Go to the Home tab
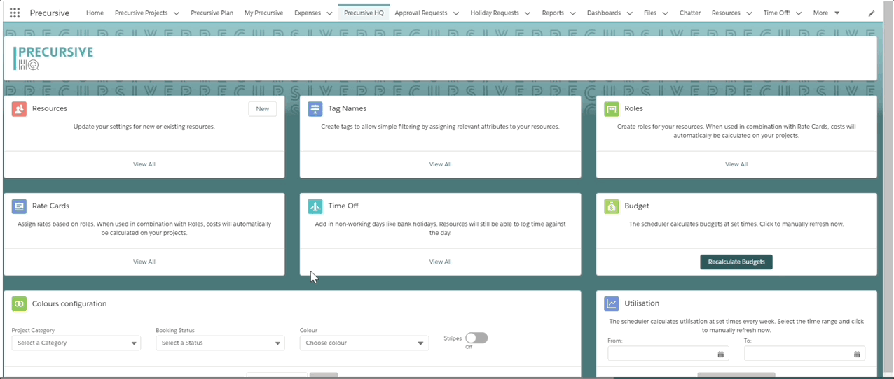894x379 pixels. [95, 13]
